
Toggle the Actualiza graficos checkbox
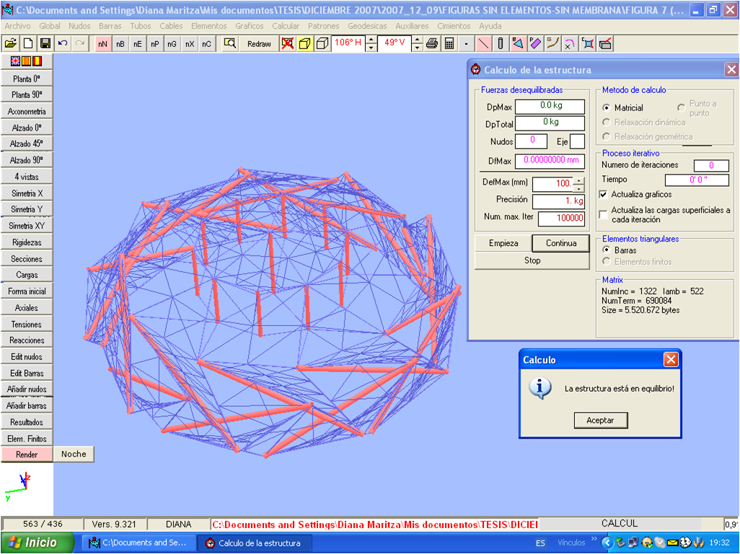(x=604, y=195)
